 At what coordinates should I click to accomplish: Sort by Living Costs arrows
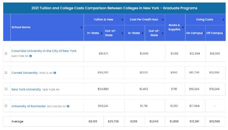(223, 20)
